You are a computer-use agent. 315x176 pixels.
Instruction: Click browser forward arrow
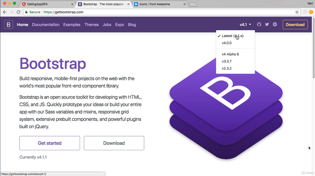(x=11, y=12)
